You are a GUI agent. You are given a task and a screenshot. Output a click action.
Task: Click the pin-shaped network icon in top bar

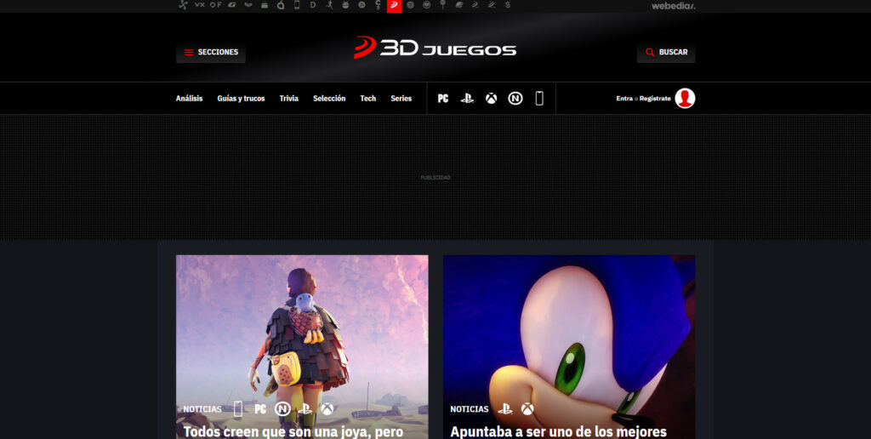[442, 5]
